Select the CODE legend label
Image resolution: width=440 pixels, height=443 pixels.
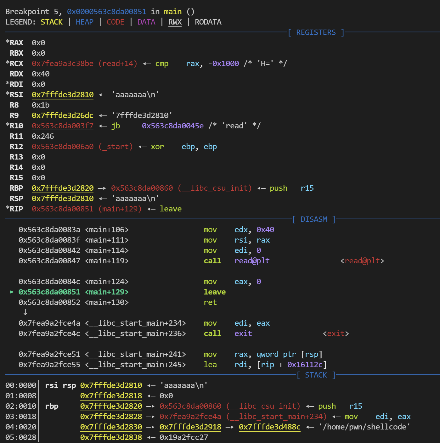pyautogui.click(x=116, y=22)
